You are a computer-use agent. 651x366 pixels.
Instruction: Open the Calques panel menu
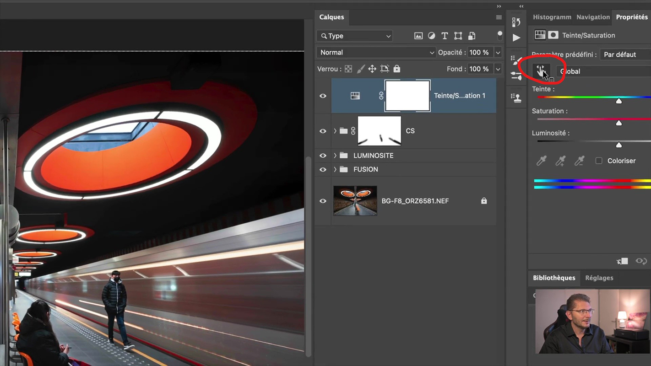point(499,17)
